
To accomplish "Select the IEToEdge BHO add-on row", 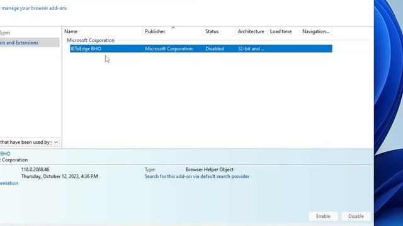I will (x=201, y=49).
